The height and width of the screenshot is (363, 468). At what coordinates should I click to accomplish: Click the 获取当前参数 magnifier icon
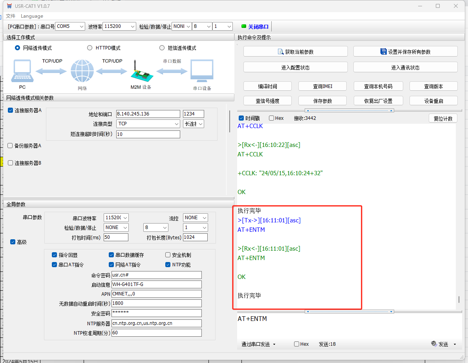pyautogui.click(x=281, y=51)
